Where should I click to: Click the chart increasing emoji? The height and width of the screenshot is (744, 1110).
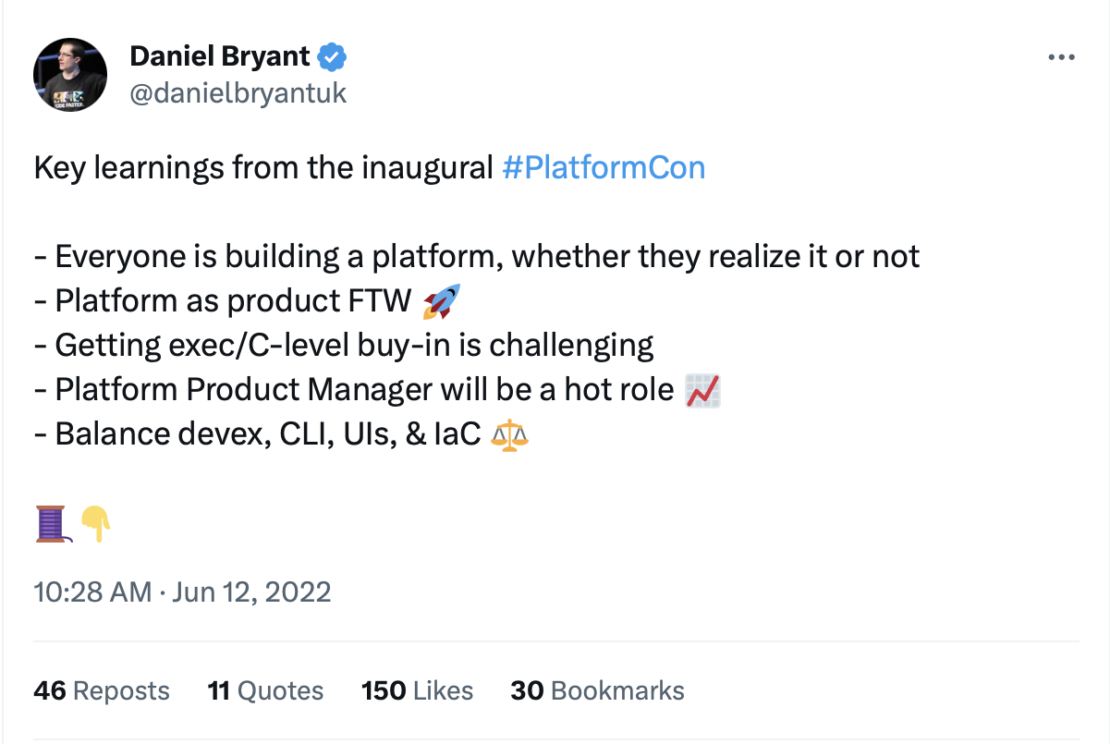coord(704,389)
